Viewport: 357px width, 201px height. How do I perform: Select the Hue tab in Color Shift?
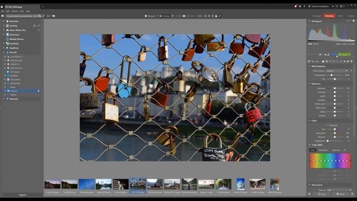[x=313, y=150]
